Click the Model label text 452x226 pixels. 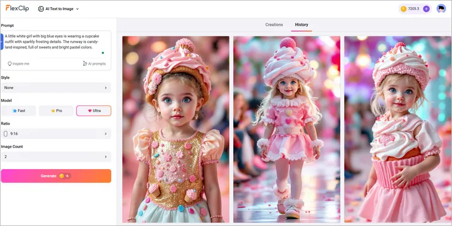7,101
